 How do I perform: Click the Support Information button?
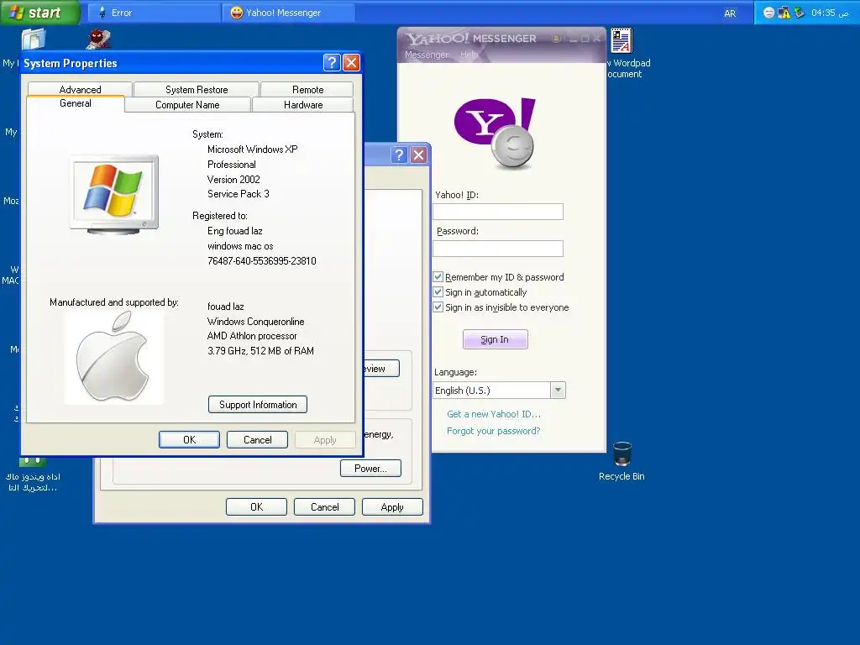[258, 405]
